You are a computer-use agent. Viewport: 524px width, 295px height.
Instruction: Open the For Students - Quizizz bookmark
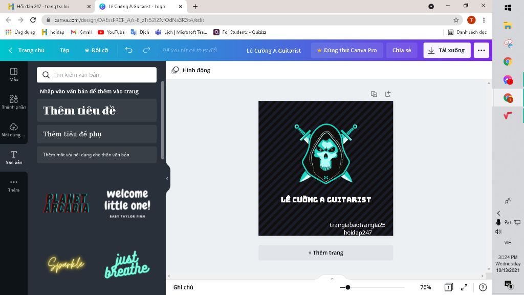pos(240,32)
